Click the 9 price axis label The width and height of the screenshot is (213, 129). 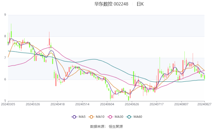tap(5, 15)
